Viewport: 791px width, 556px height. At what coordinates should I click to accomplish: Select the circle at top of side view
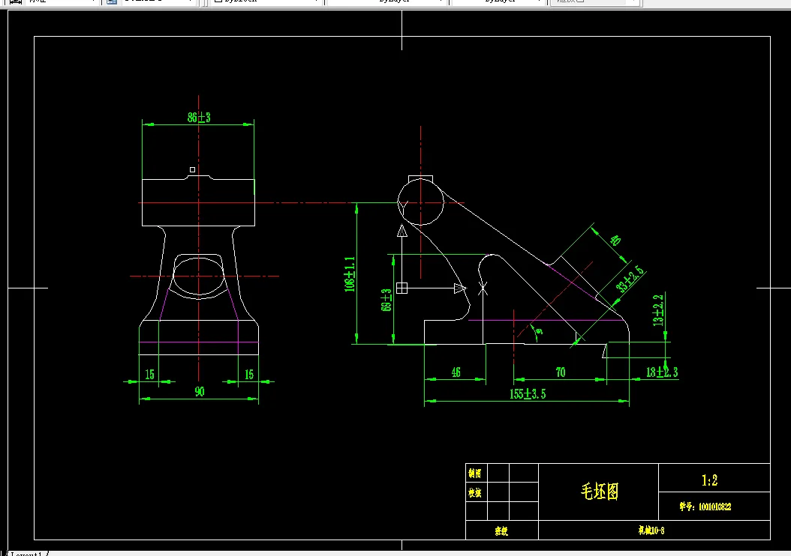(421, 202)
